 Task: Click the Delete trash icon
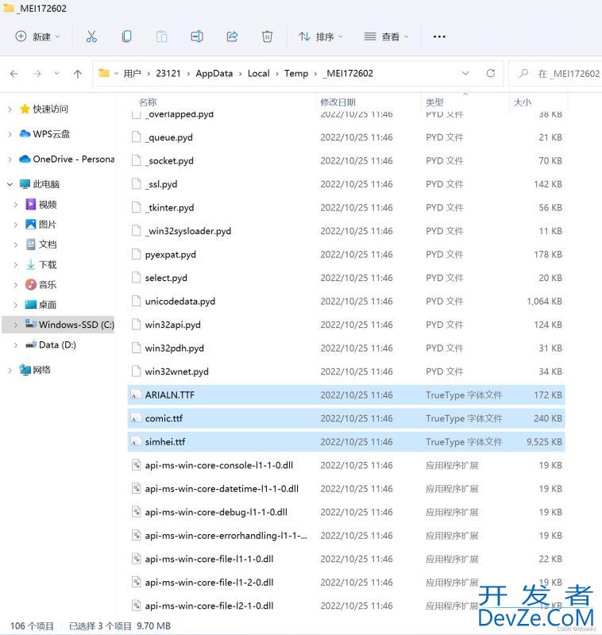(x=267, y=37)
